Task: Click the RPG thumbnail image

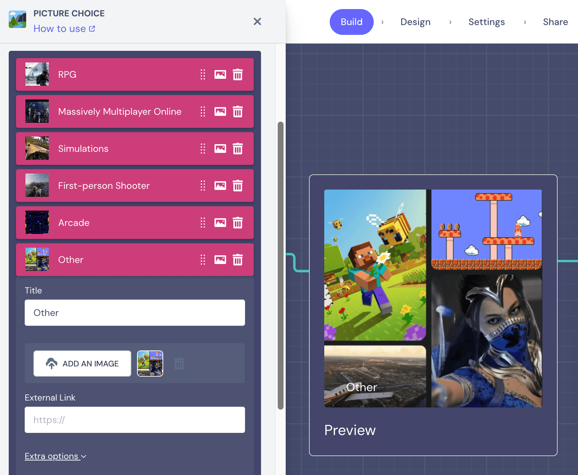Action: (x=37, y=74)
